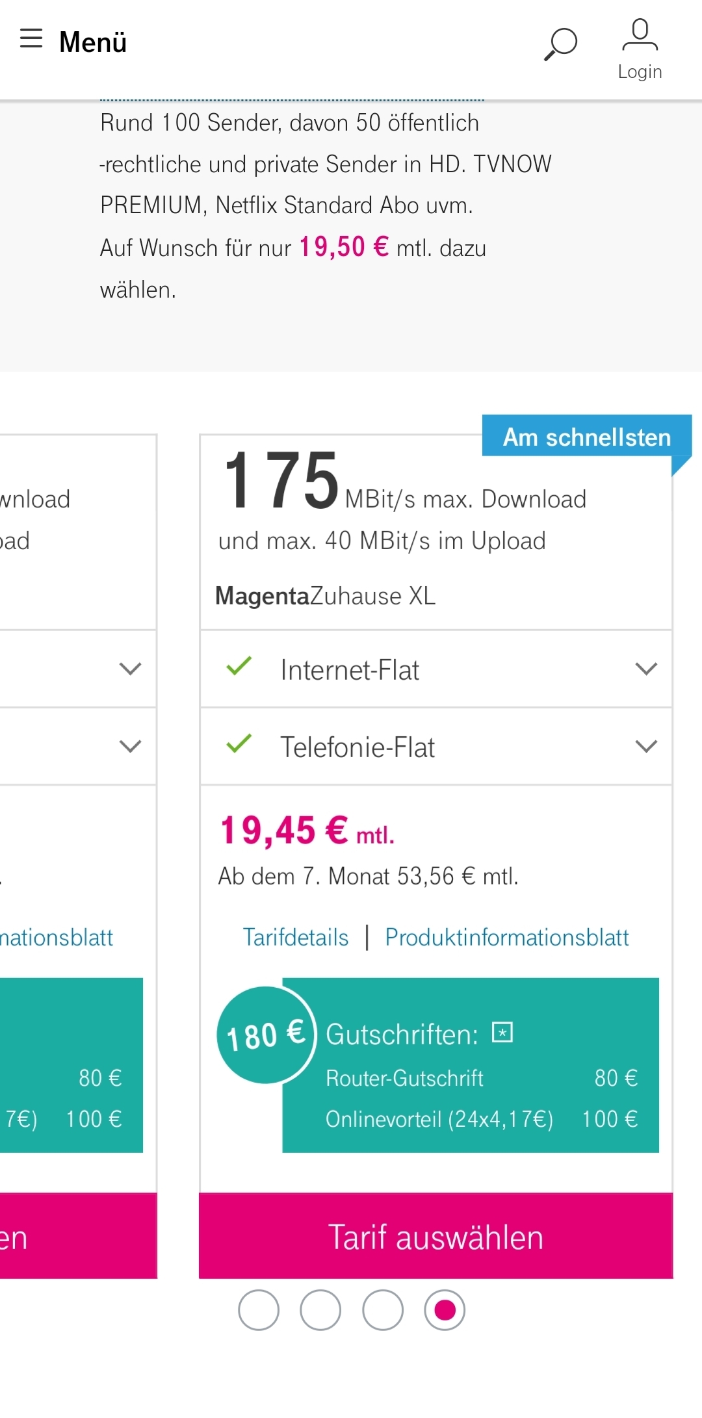Screen dimensions: 702x1418
Task: Select the fourth active carousel dot
Action: [x=445, y=1310]
